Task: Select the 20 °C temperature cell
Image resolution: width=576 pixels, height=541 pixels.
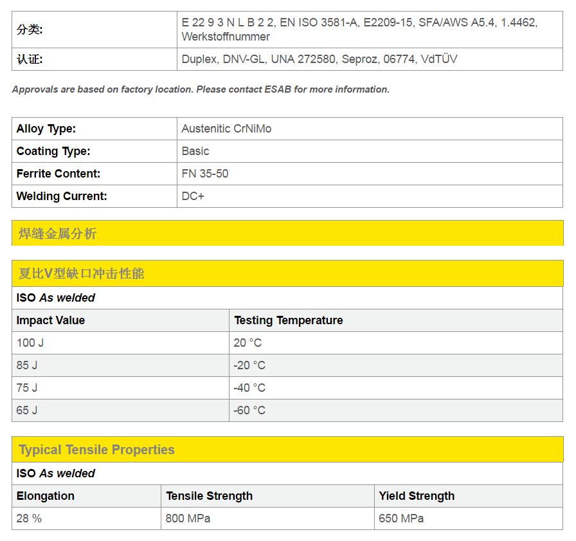Action: click(396, 343)
